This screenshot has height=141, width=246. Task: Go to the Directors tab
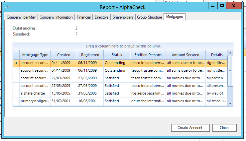[102, 17]
